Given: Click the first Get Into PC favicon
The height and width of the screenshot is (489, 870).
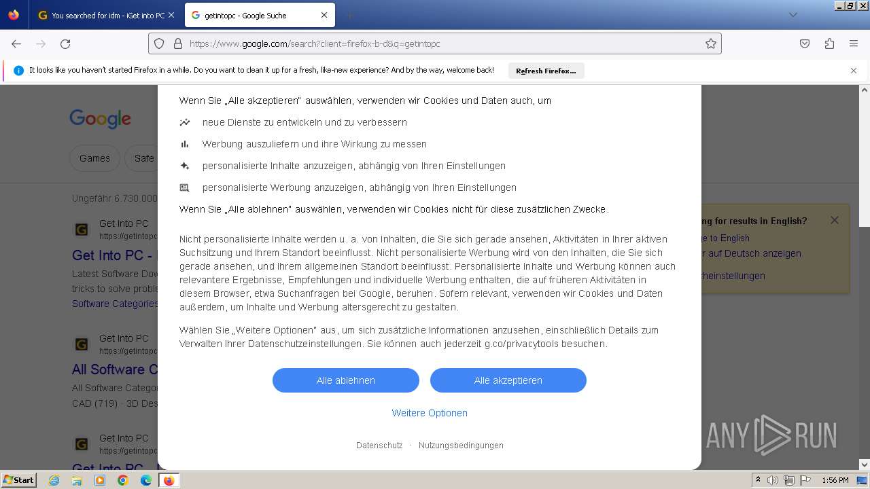Looking at the screenshot, I should click(82, 230).
